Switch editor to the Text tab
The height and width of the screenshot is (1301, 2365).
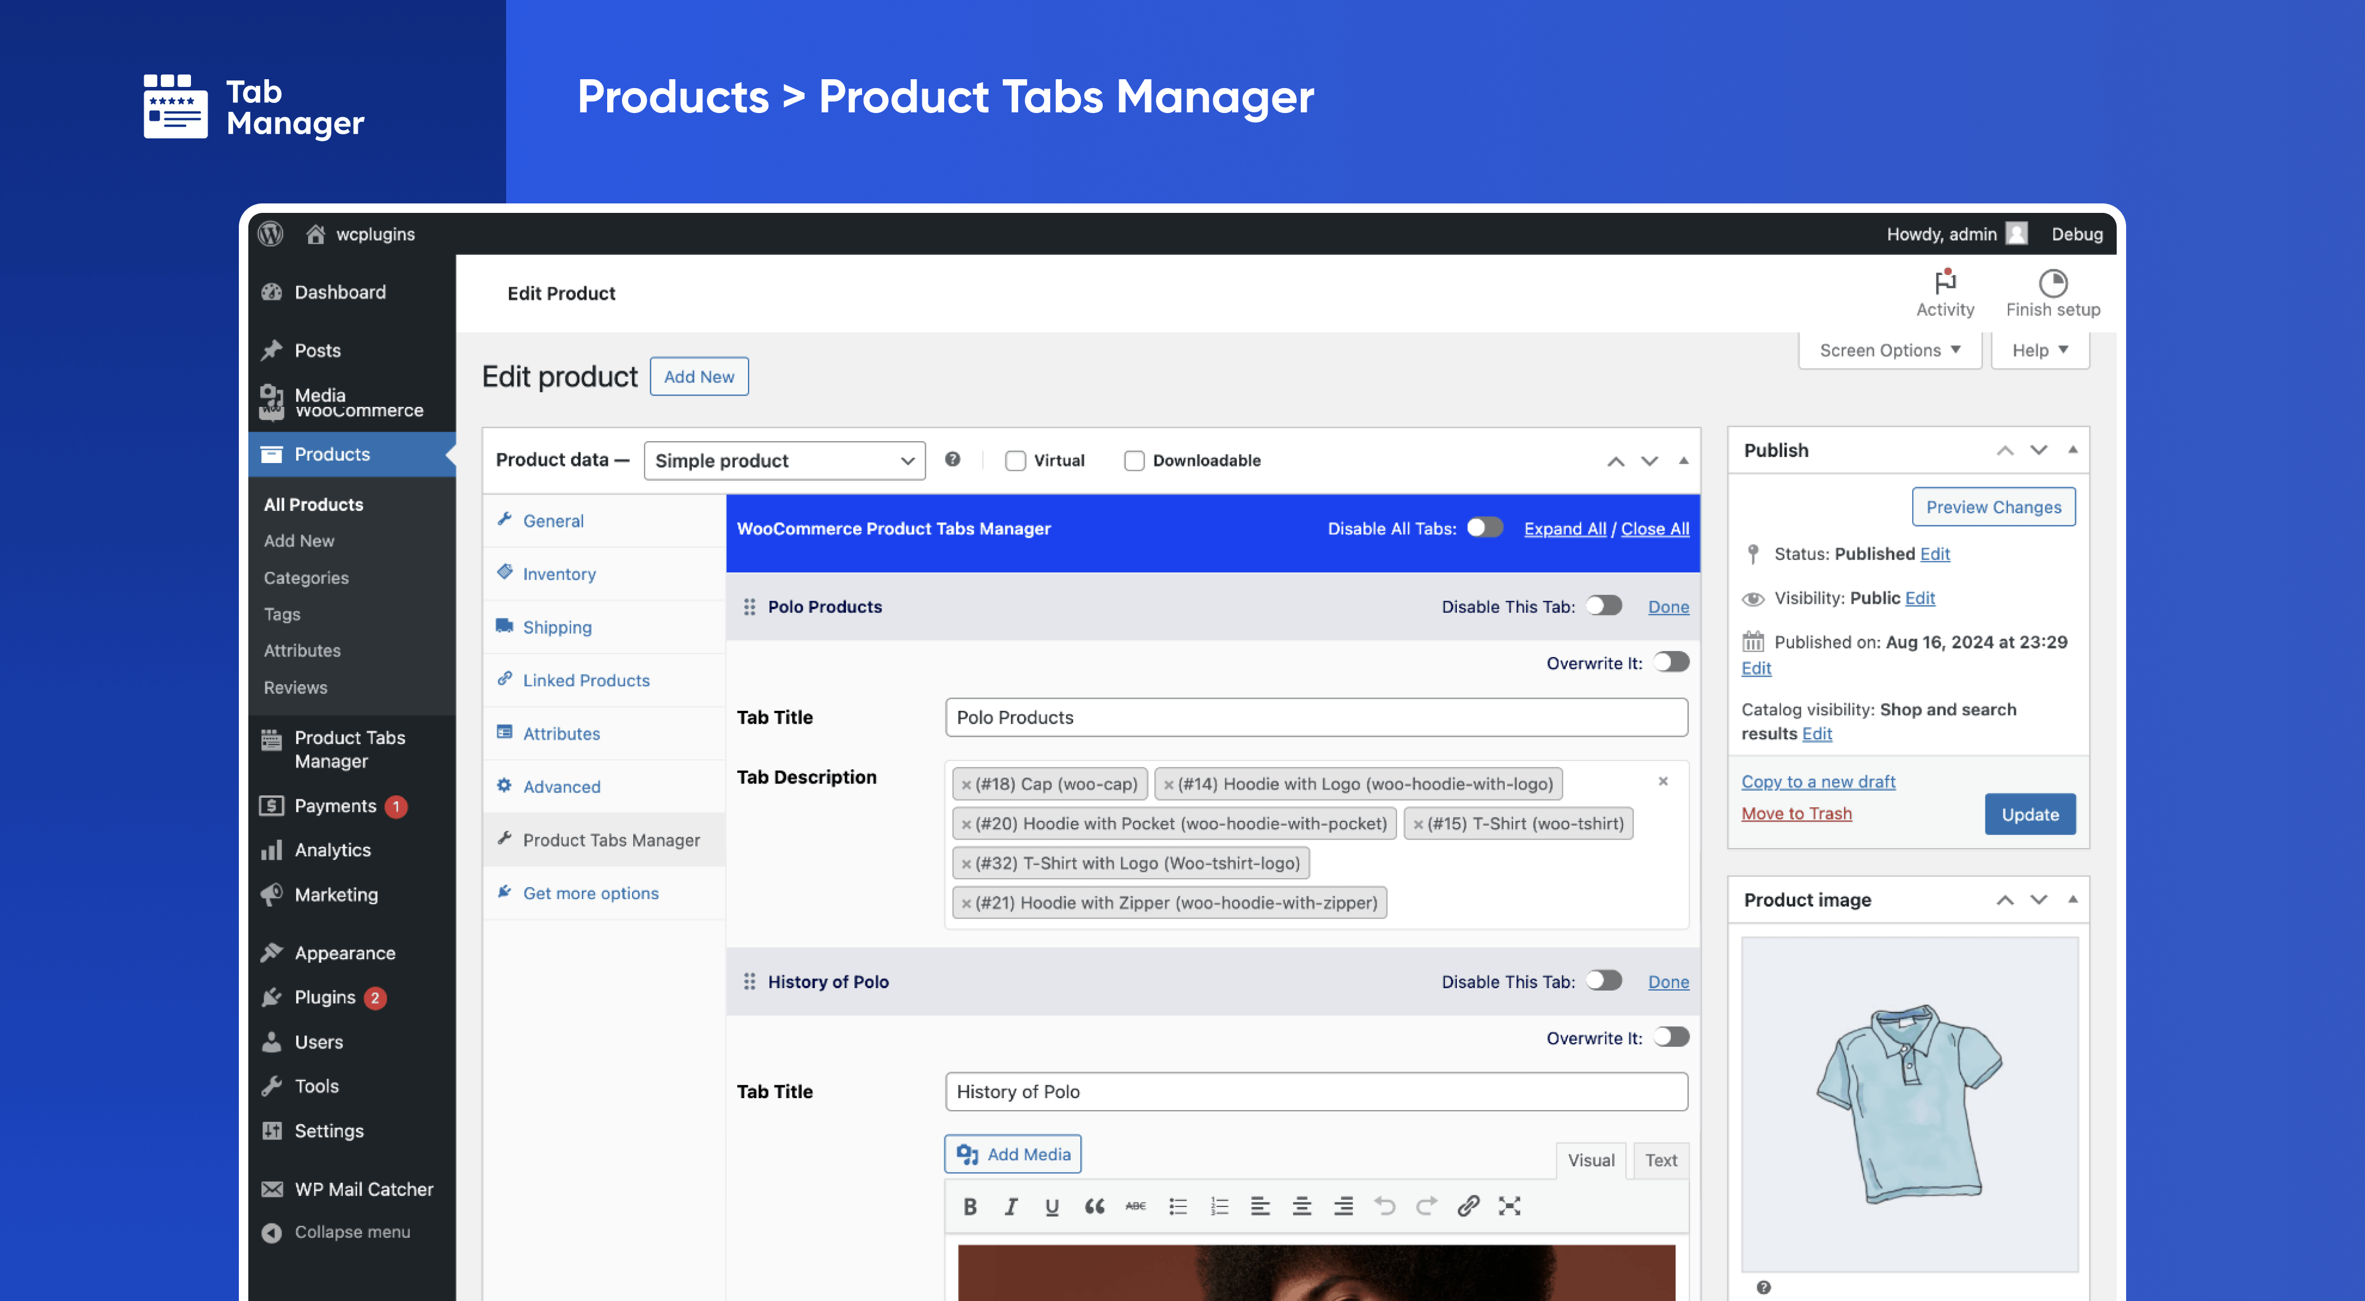[x=1660, y=1160]
